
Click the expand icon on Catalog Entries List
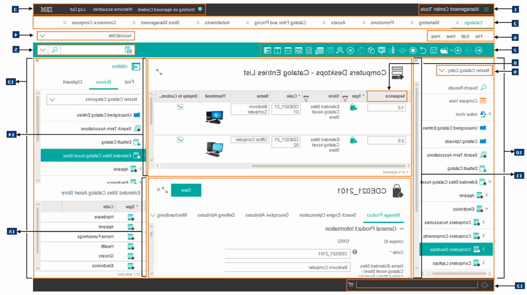[x=159, y=73]
